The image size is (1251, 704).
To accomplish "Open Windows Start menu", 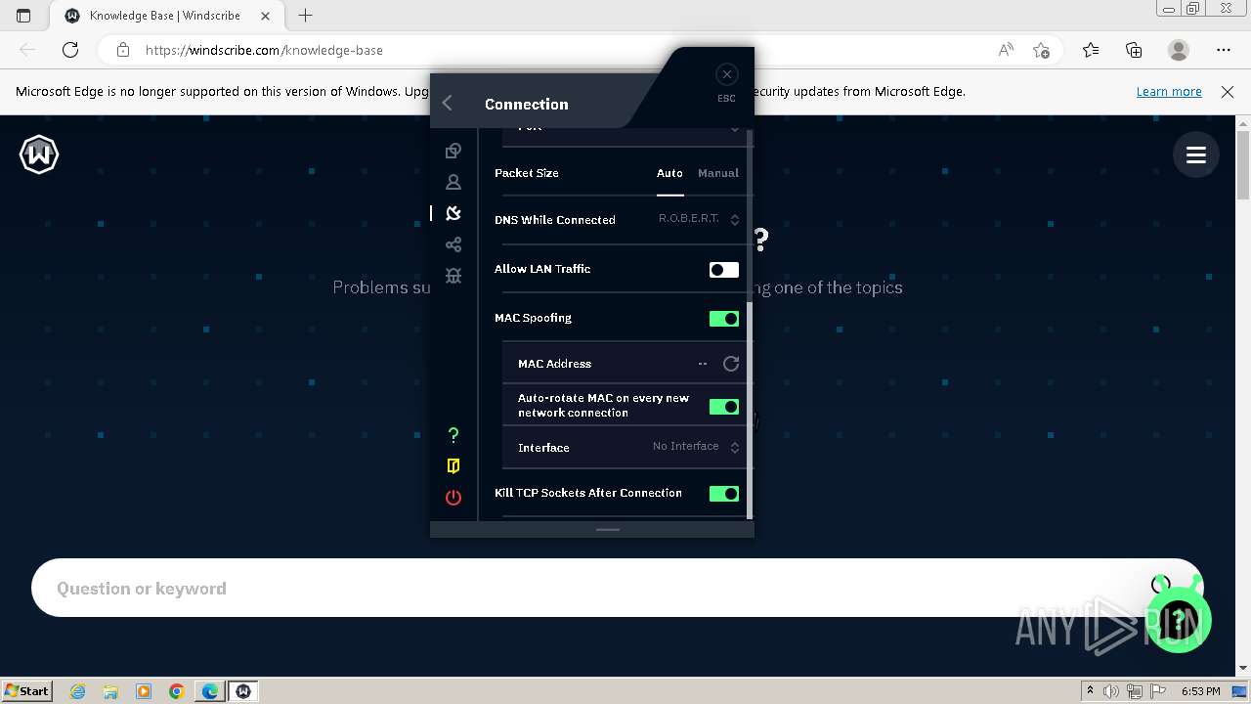I will point(27,690).
